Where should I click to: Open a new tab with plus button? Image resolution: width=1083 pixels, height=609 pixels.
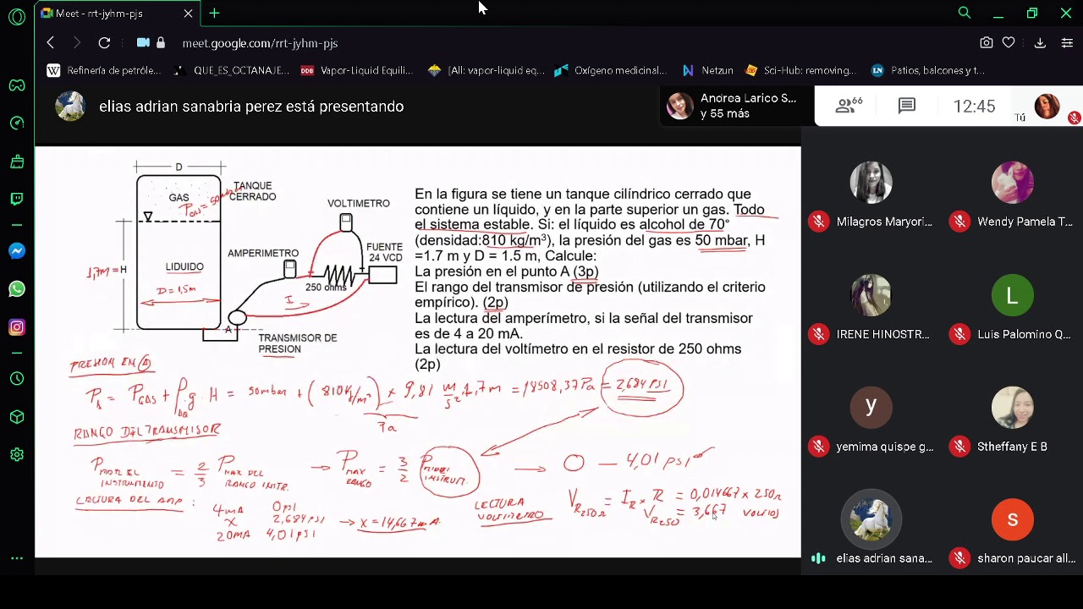(x=214, y=13)
